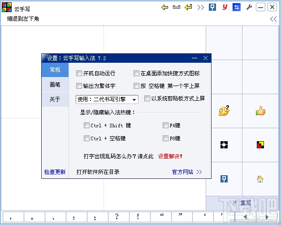Click the yellow backspace arrow icon
Image resolution: width=281 pixels, height=225 pixels.
click(x=164, y=7)
